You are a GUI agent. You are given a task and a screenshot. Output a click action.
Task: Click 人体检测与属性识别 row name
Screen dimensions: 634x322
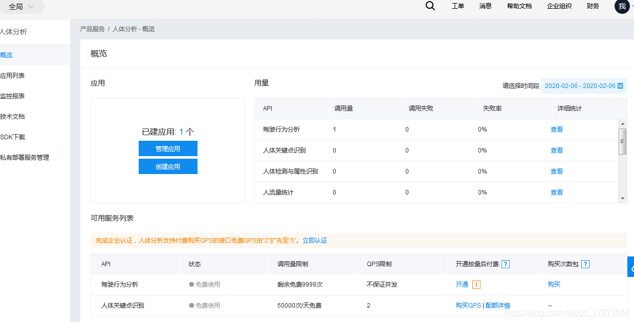[291, 171]
